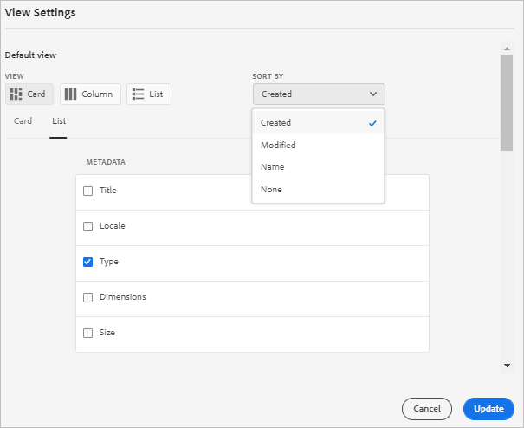524x428 pixels.
Task: Click the scrollbar down arrow
Action: (x=508, y=366)
